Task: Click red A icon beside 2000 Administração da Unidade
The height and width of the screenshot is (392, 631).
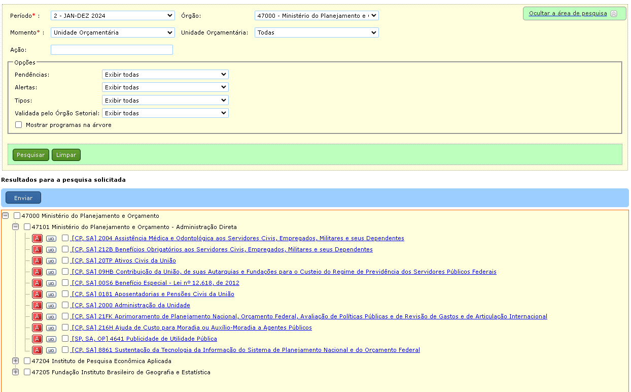Action: pyautogui.click(x=37, y=305)
